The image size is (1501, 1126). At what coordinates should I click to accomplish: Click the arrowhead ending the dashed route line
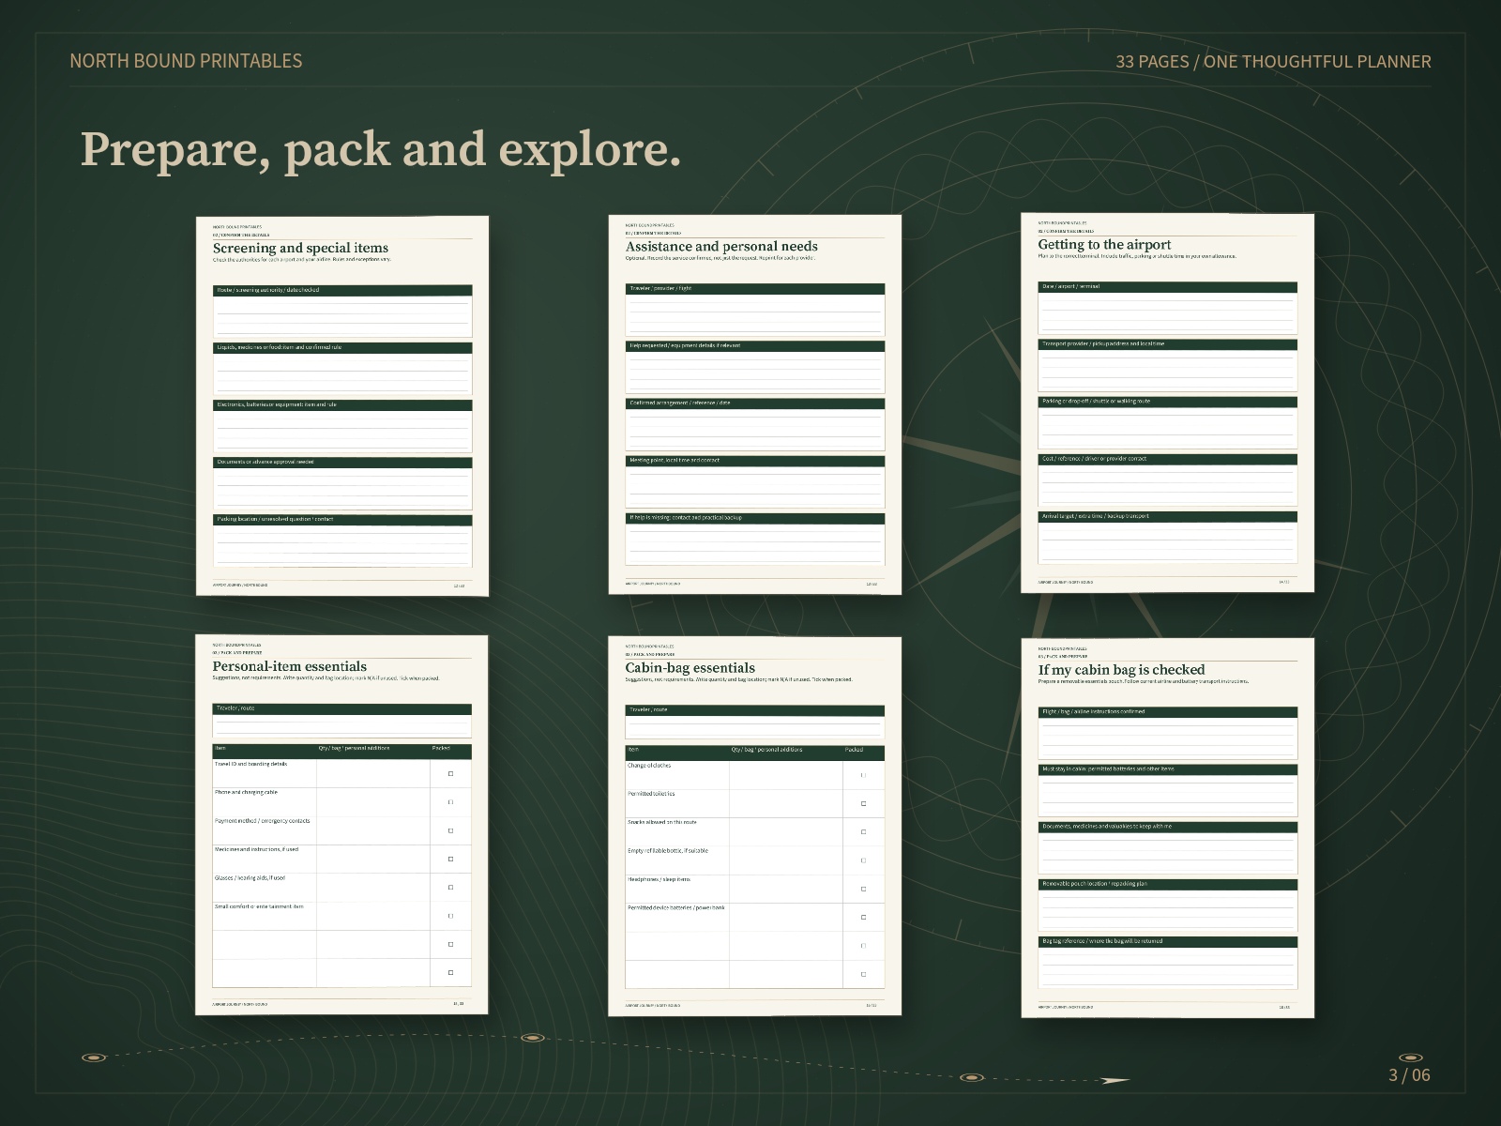(1114, 1081)
